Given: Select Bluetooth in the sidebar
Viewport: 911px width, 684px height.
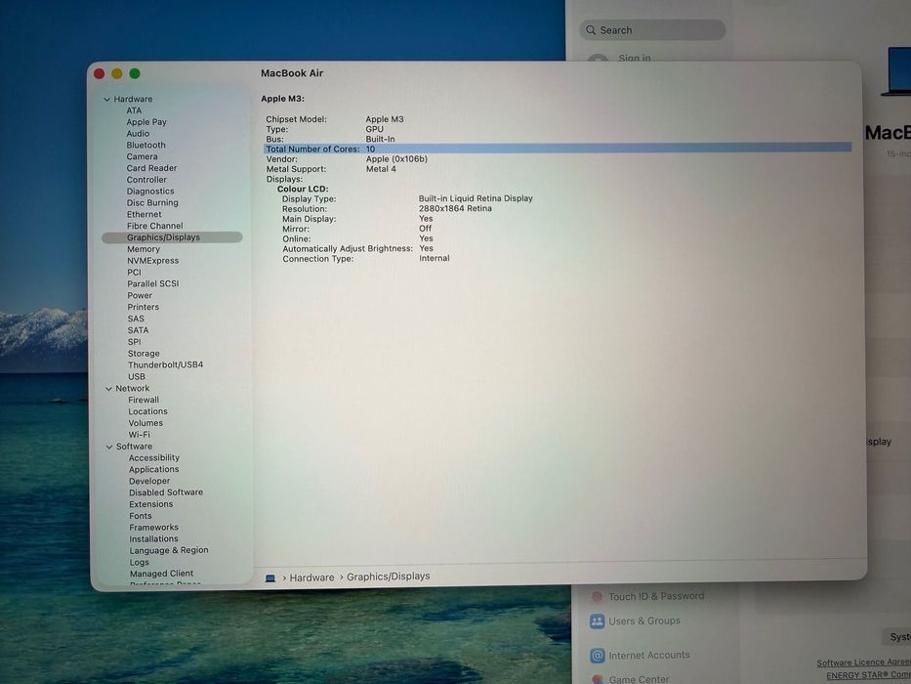Looking at the screenshot, I should click(145, 146).
